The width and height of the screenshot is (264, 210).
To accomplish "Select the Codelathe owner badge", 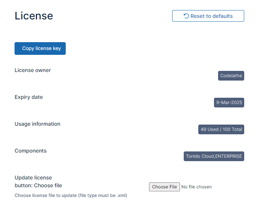I will [231, 76].
